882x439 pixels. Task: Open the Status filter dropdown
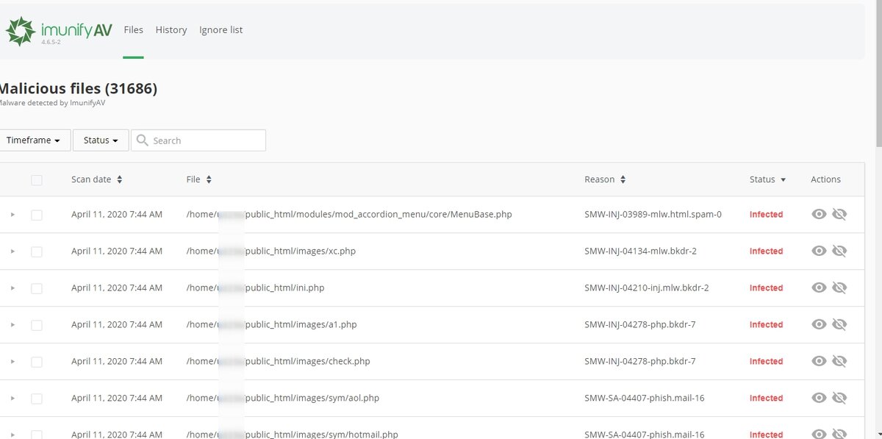point(100,140)
